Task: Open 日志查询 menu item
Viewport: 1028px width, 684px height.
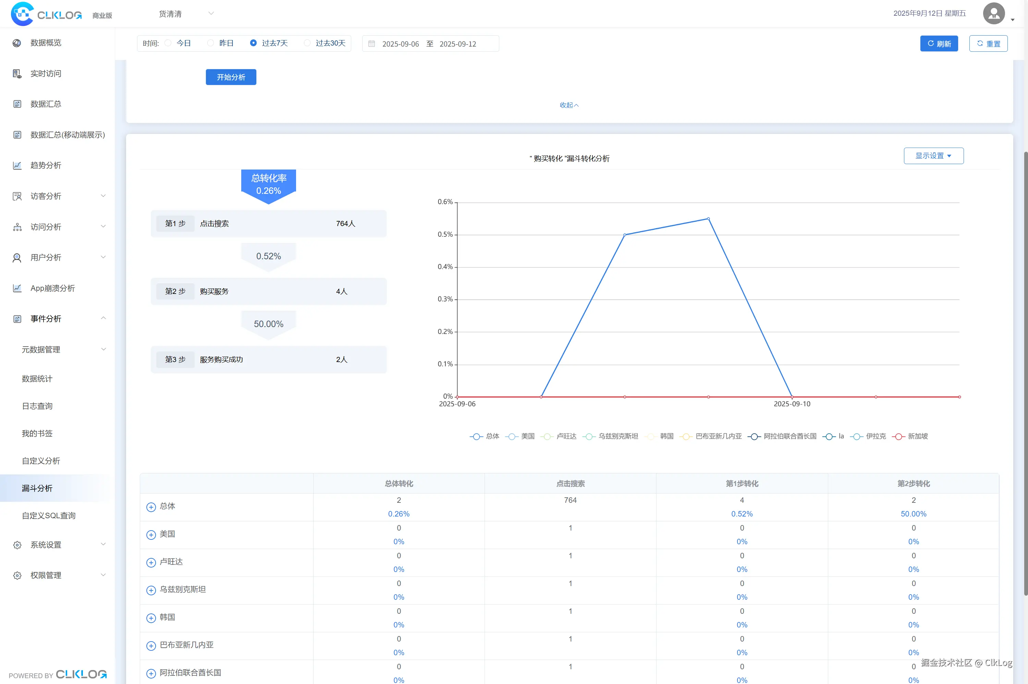Action: (37, 406)
